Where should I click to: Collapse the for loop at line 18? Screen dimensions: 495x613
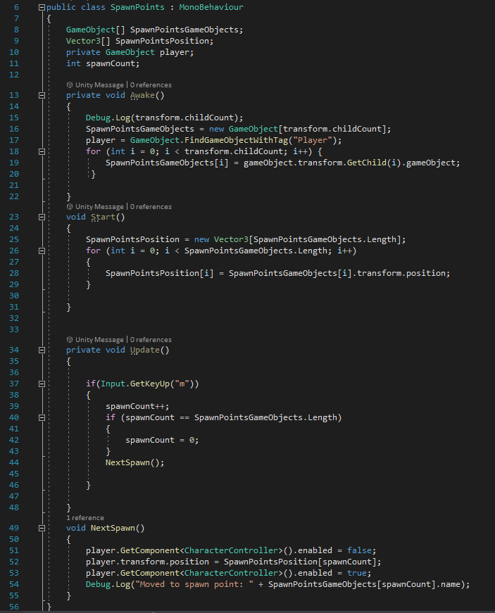pyautogui.click(x=42, y=151)
